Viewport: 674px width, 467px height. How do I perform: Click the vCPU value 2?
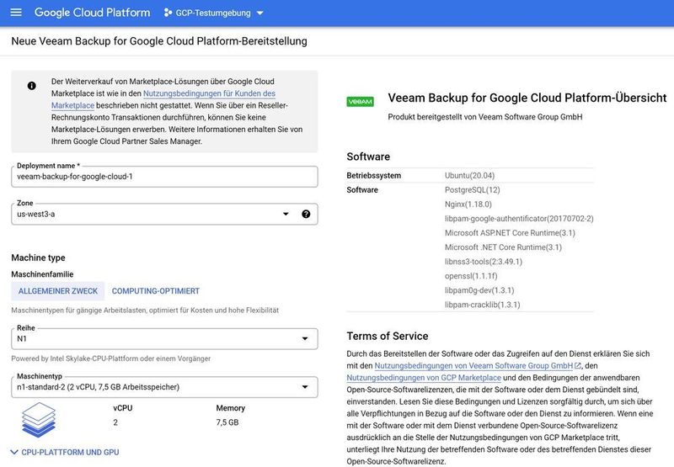(x=115, y=422)
